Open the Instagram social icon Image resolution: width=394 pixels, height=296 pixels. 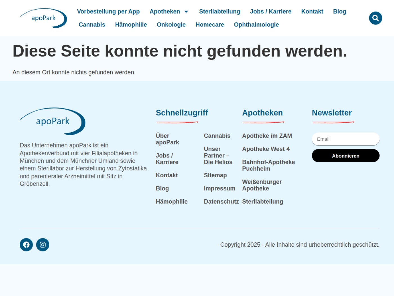43,245
